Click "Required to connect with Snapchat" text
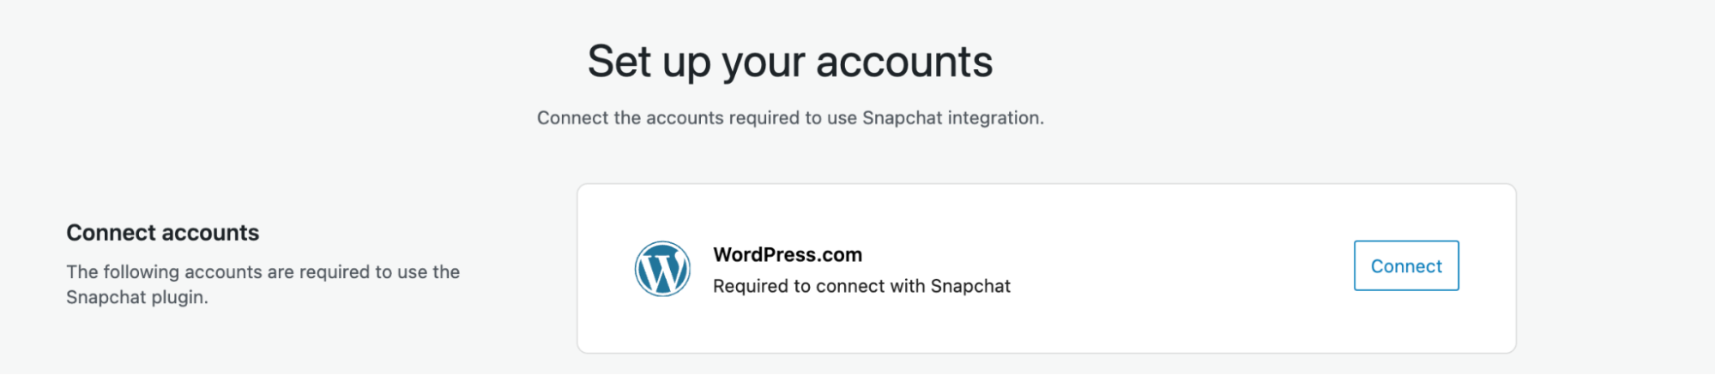 (x=861, y=286)
